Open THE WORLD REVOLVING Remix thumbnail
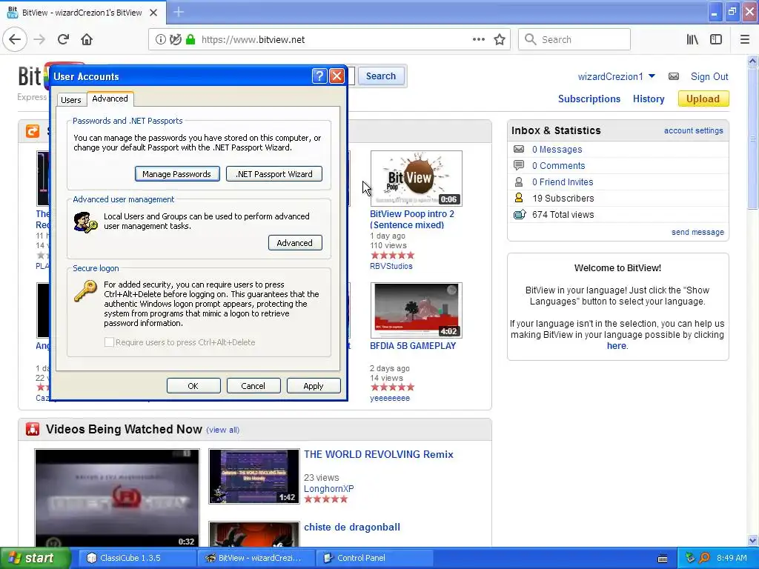The image size is (759, 569). click(254, 476)
